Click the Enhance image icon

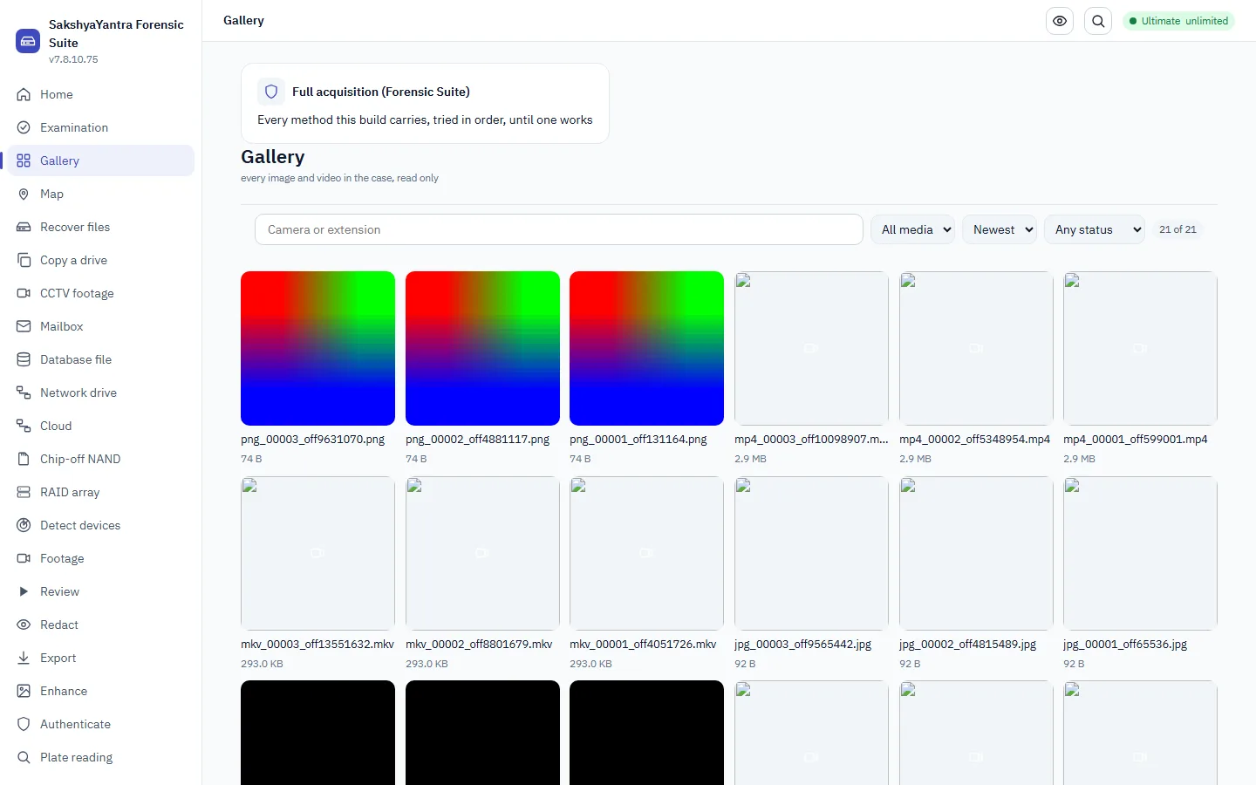24,691
